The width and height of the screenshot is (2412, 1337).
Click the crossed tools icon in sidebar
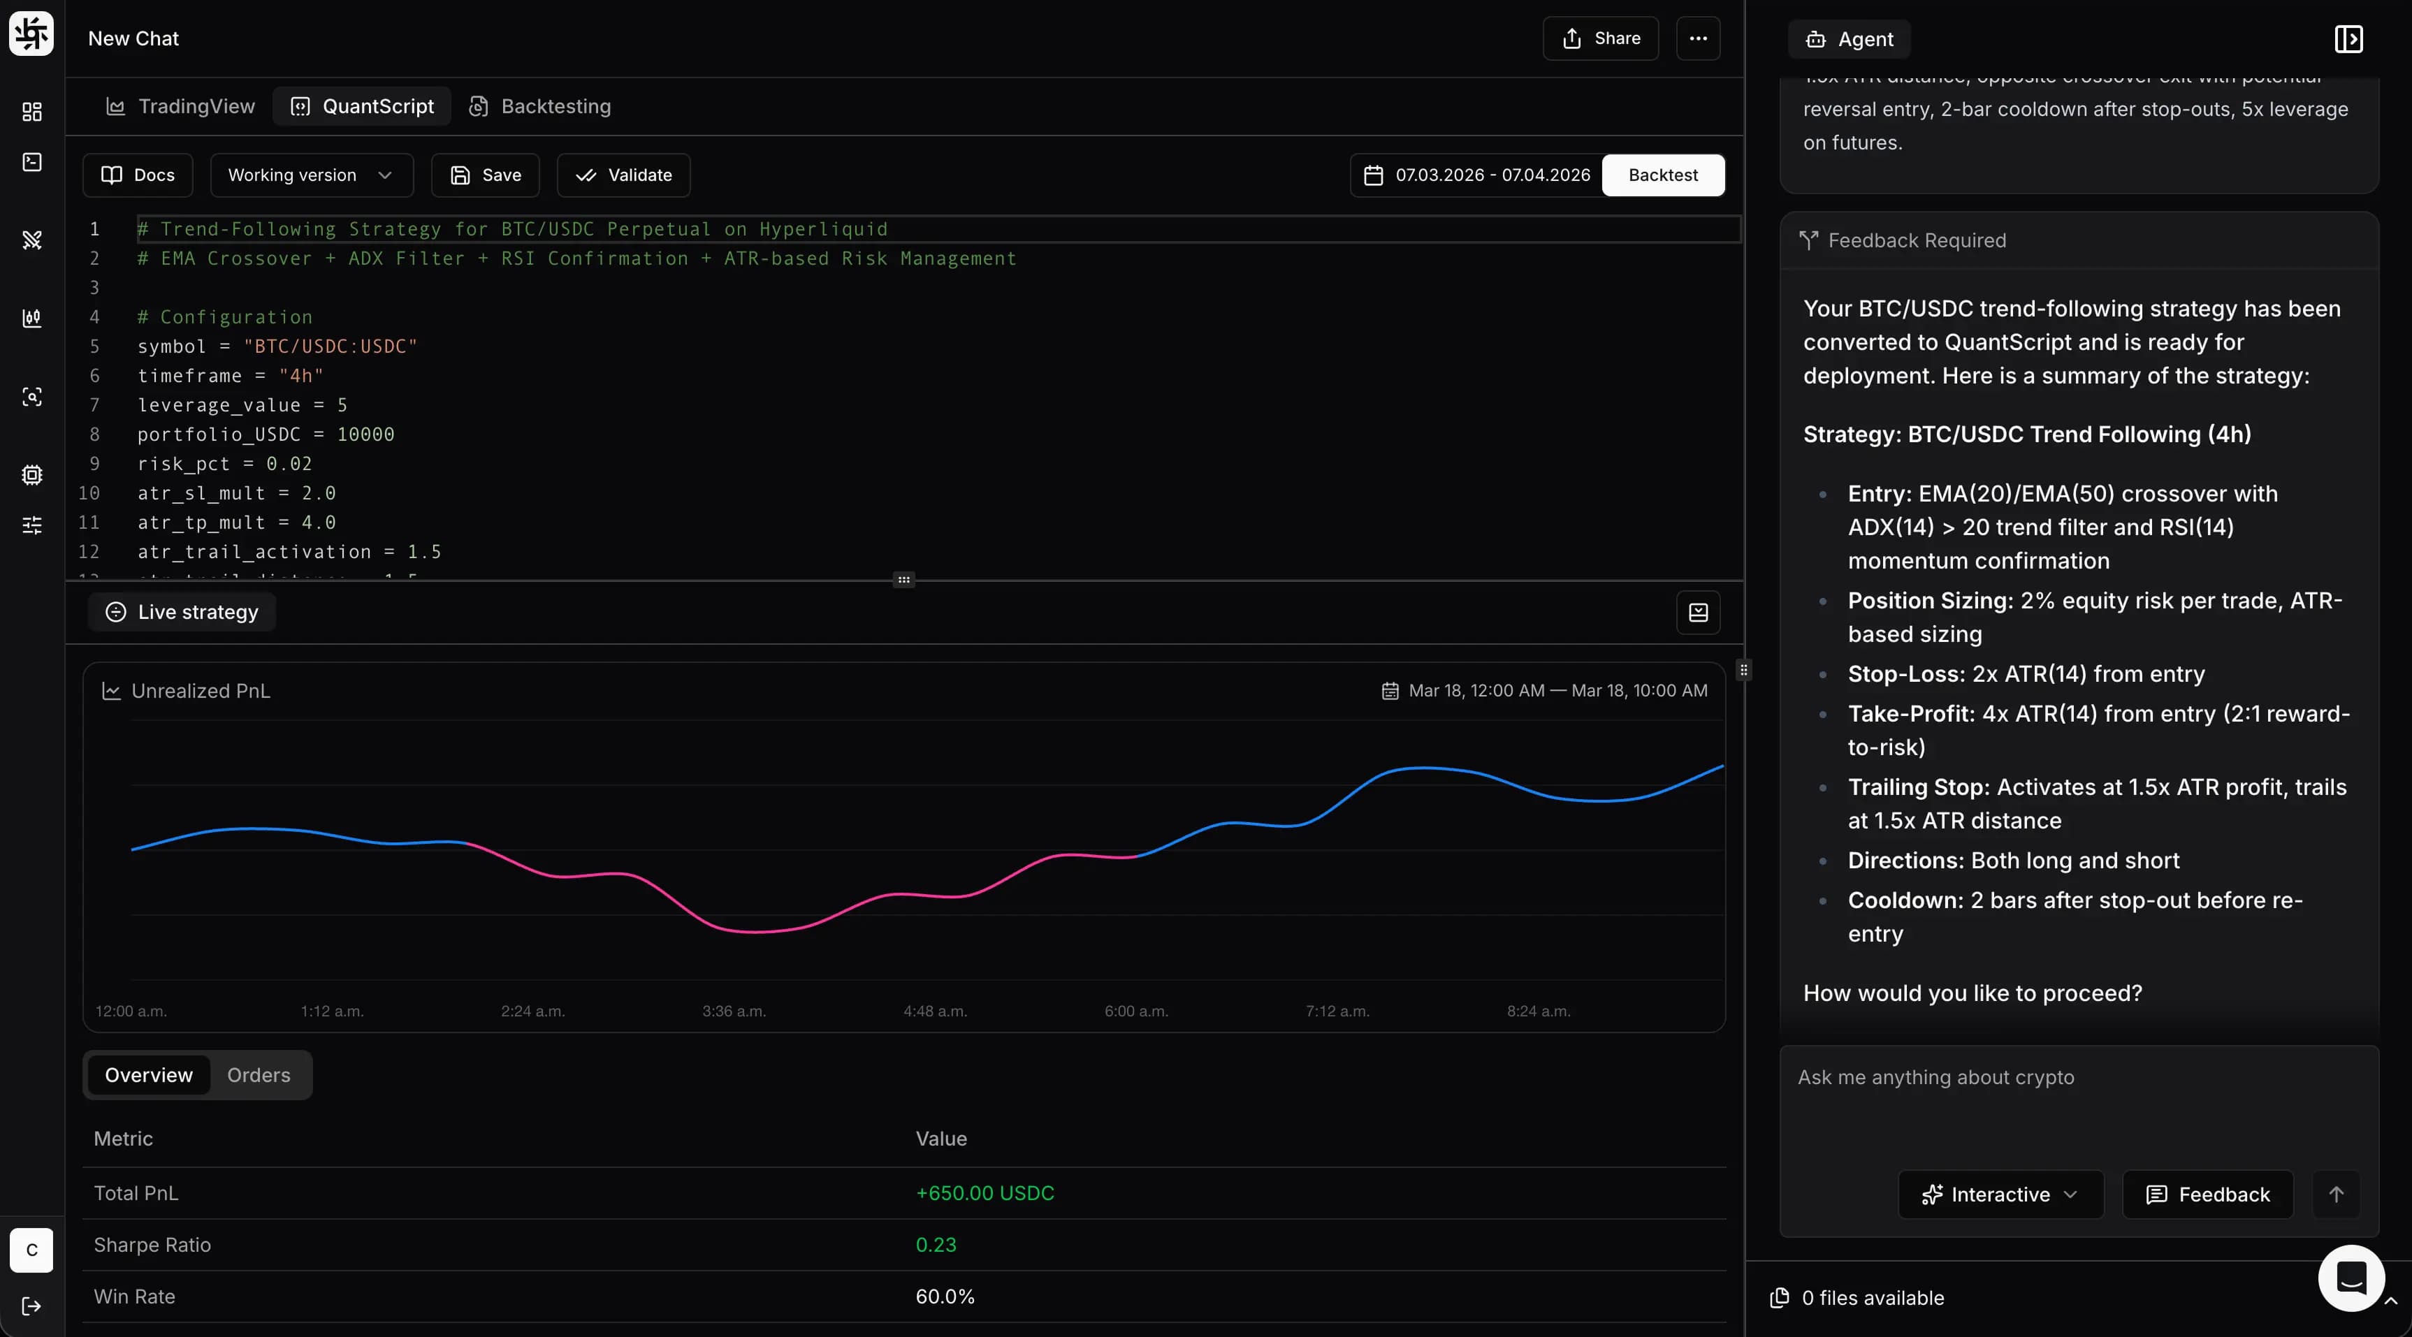pos(32,240)
